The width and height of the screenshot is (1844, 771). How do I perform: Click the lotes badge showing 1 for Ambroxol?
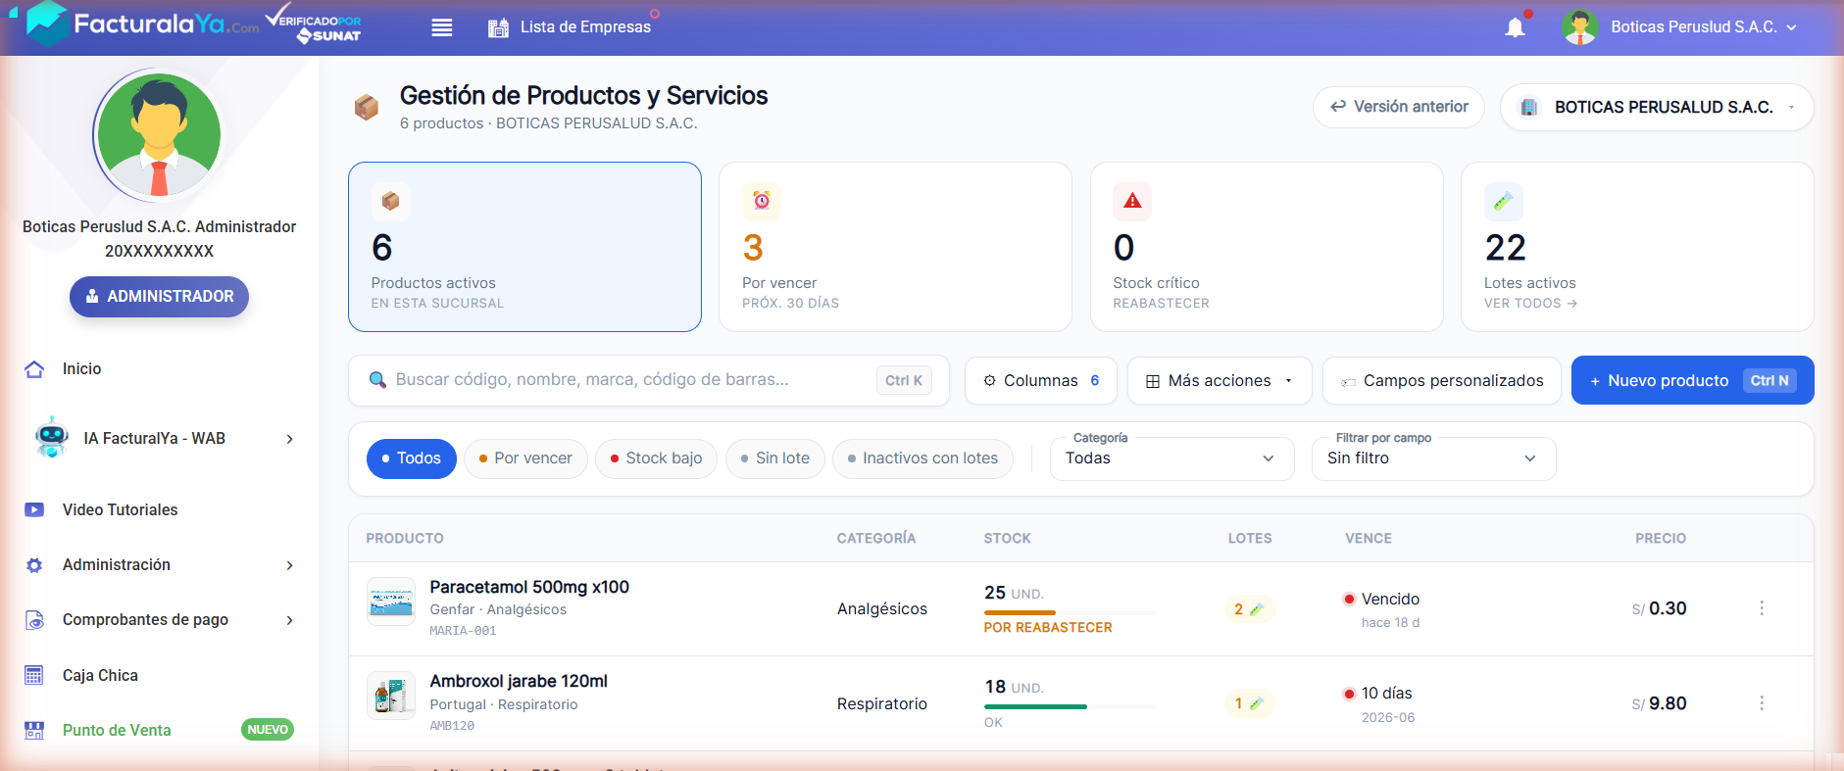pyautogui.click(x=1249, y=703)
